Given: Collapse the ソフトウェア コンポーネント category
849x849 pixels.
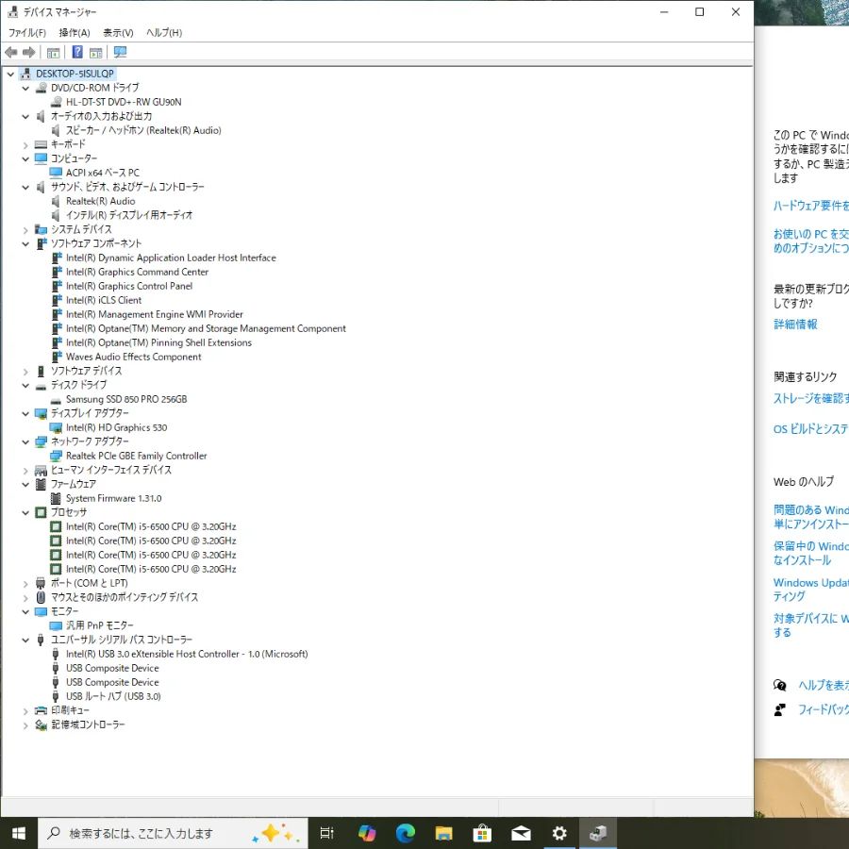Looking at the screenshot, I should (25, 243).
